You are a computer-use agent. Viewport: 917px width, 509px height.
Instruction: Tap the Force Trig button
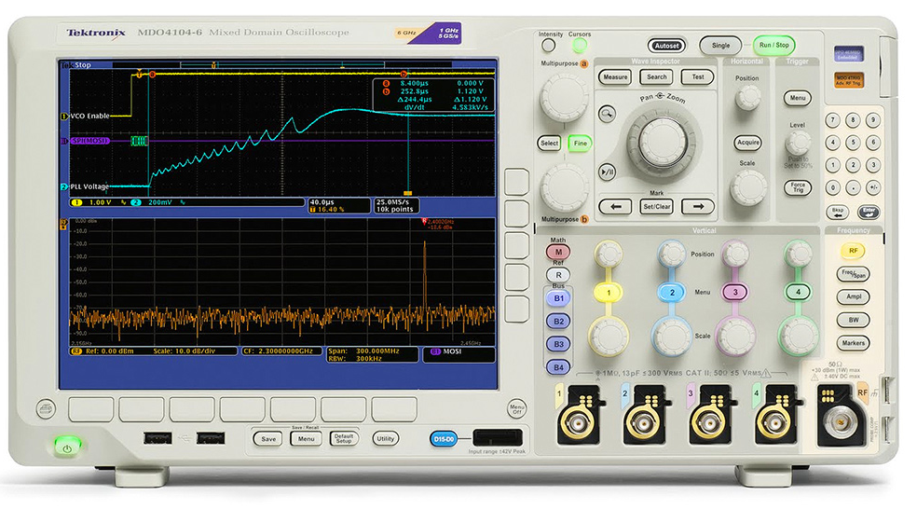(x=798, y=187)
